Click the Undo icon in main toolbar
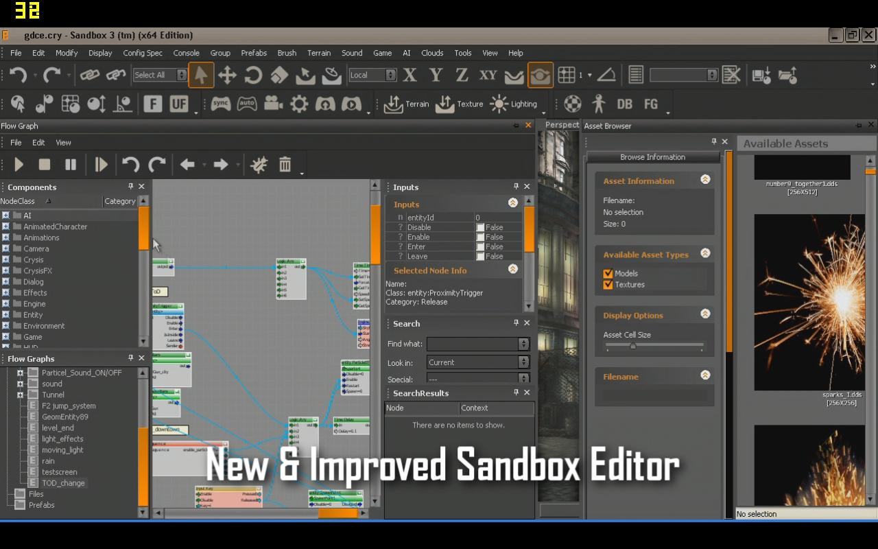878x549 pixels. 18,75
